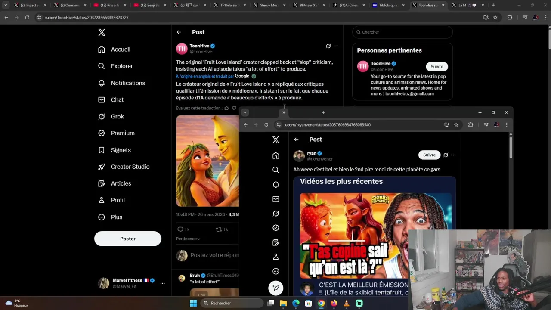The image size is (551, 310).
Task: Go back from ryan's Post page
Action: coord(296,139)
